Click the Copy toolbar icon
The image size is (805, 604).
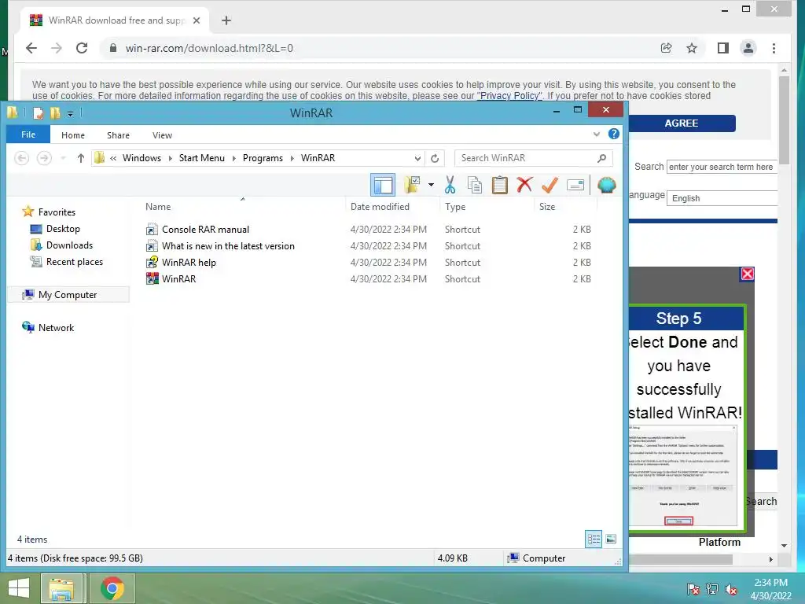474,185
